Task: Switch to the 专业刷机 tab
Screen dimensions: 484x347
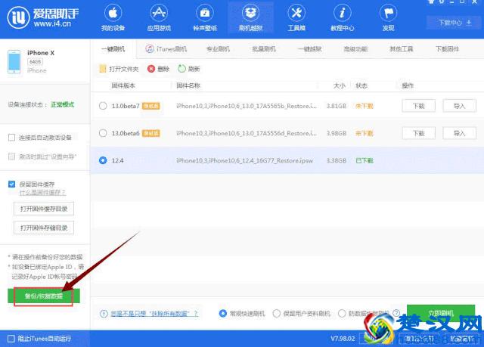Action: 218,49
